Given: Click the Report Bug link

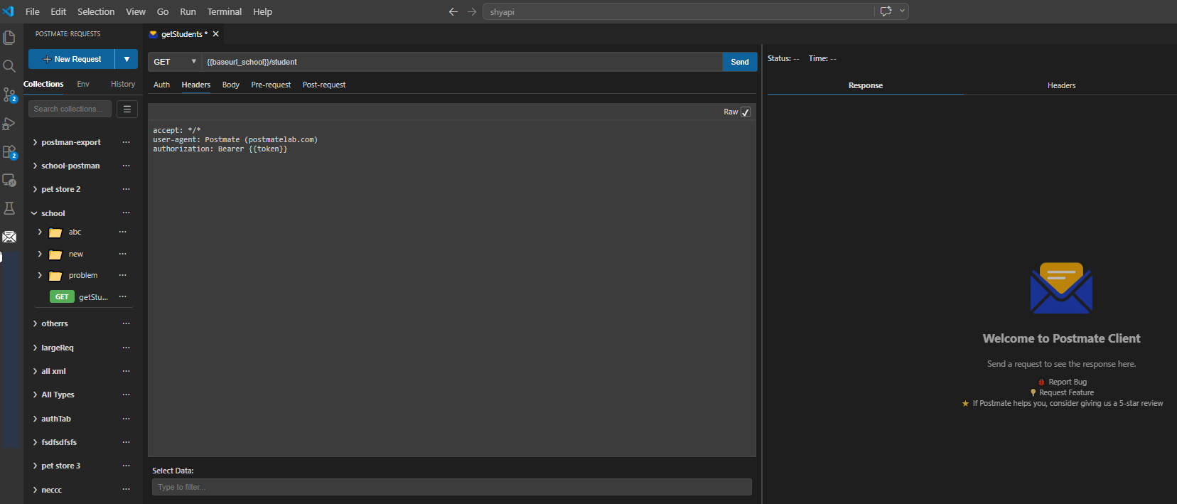Looking at the screenshot, I should pyautogui.click(x=1068, y=382).
